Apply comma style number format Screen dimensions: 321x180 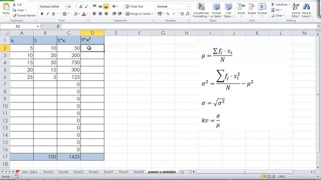(174, 13)
